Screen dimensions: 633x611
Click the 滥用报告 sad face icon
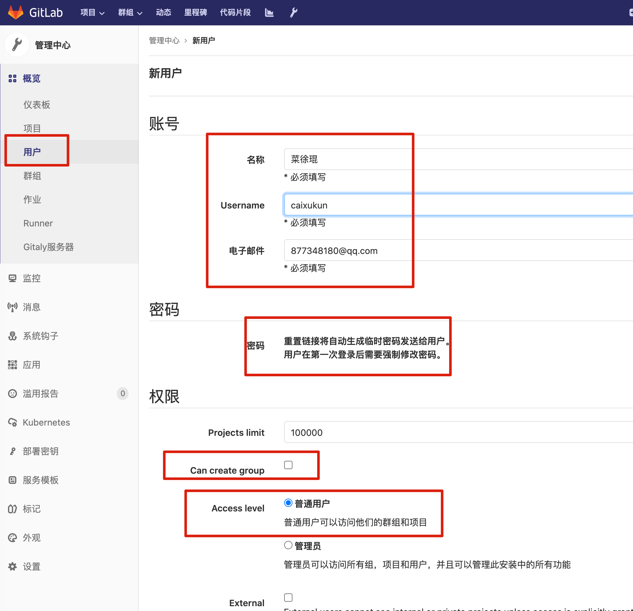12,394
